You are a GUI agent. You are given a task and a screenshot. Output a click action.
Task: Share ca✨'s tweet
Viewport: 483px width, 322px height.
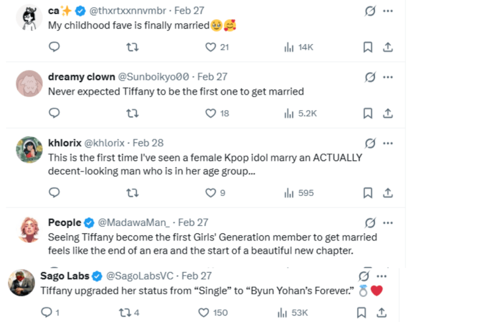[387, 47]
